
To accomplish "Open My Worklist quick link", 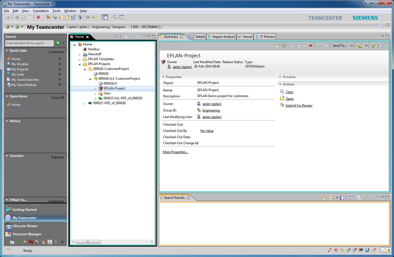I will pyautogui.click(x=20, y=64).
